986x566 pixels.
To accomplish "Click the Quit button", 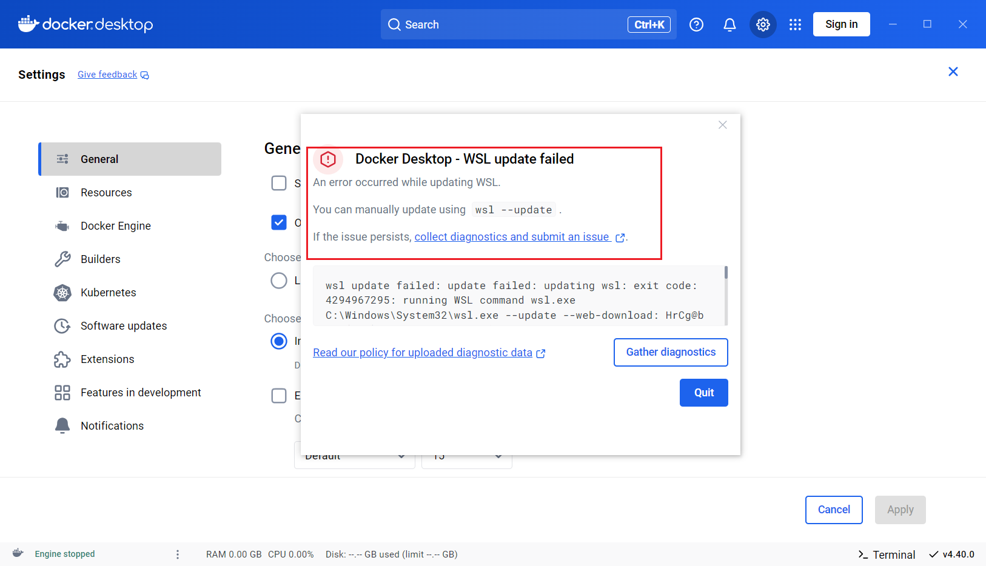I will coord(703,393).
